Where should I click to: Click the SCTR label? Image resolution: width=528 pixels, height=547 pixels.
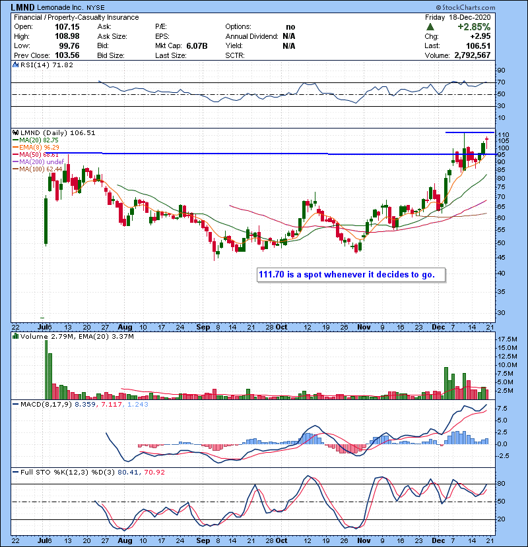point(235,55)
